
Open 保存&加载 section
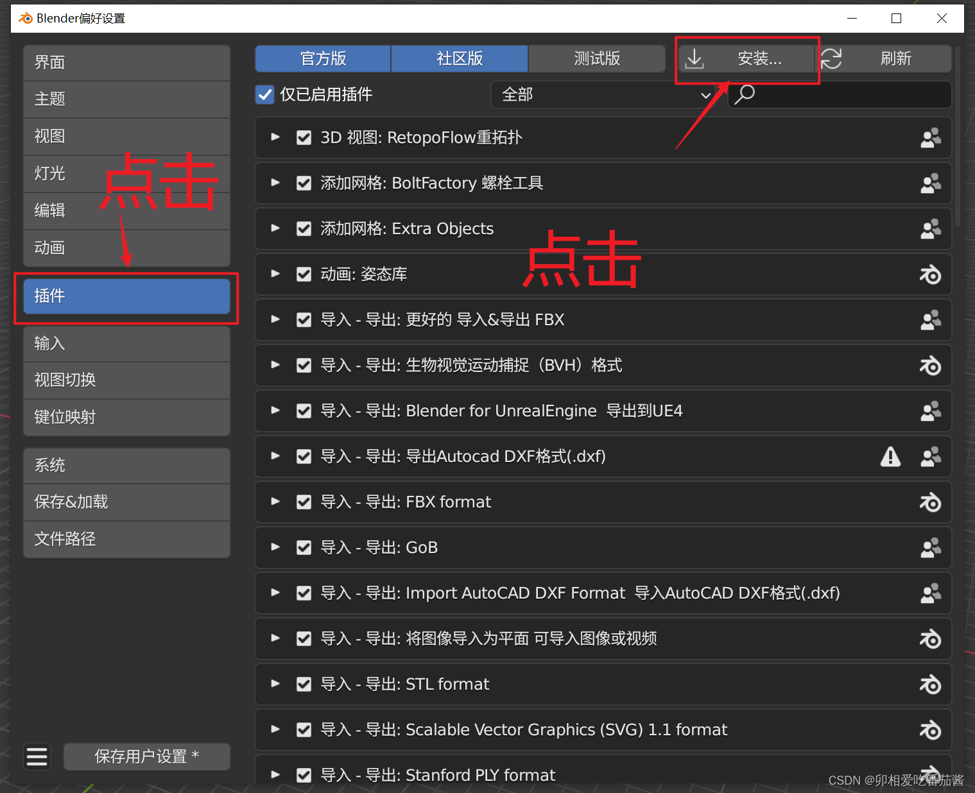(x=126, y=502)
